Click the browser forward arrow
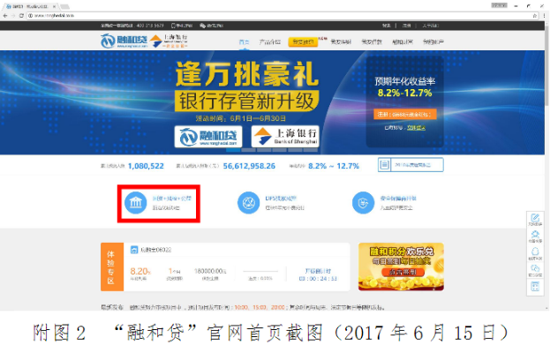Screen dimensions: 550x353 click(x=13, y=15)
